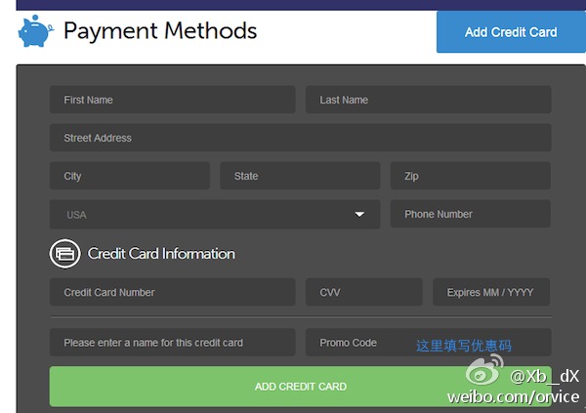586x413 pixels.
Task: Click the credit card name field
Action: 172,343
